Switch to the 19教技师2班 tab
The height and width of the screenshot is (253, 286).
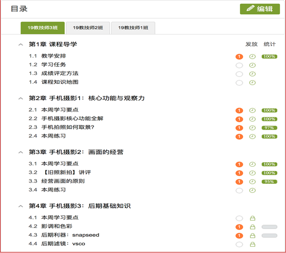88,28
